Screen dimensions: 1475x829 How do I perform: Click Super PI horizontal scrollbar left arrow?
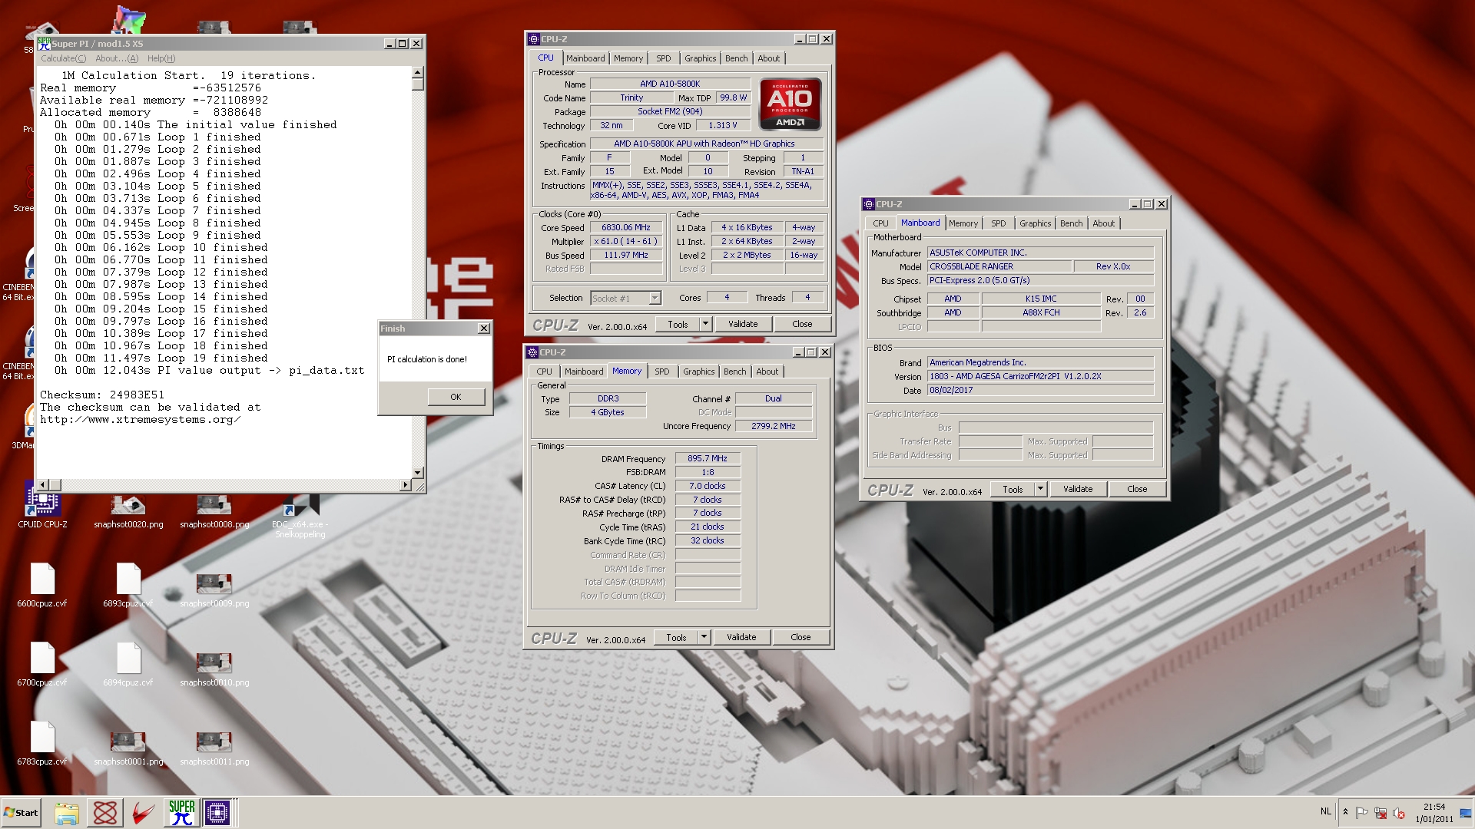(43, 485)
